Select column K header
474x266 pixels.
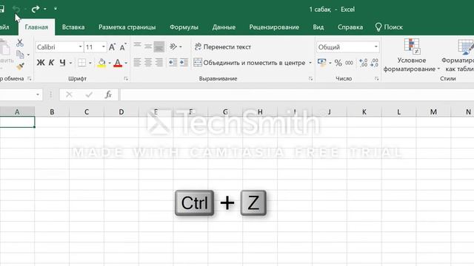coord(364,112)
